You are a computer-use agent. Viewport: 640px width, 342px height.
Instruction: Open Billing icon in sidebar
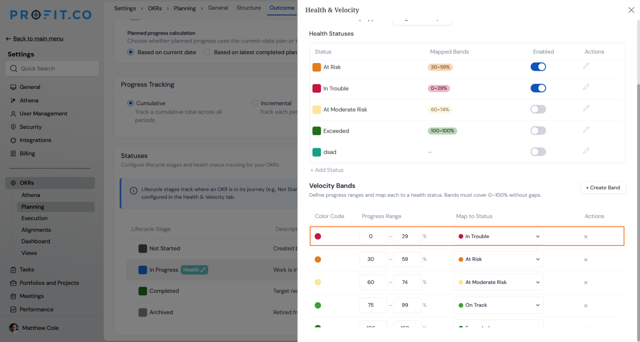(x=13, y=153)
